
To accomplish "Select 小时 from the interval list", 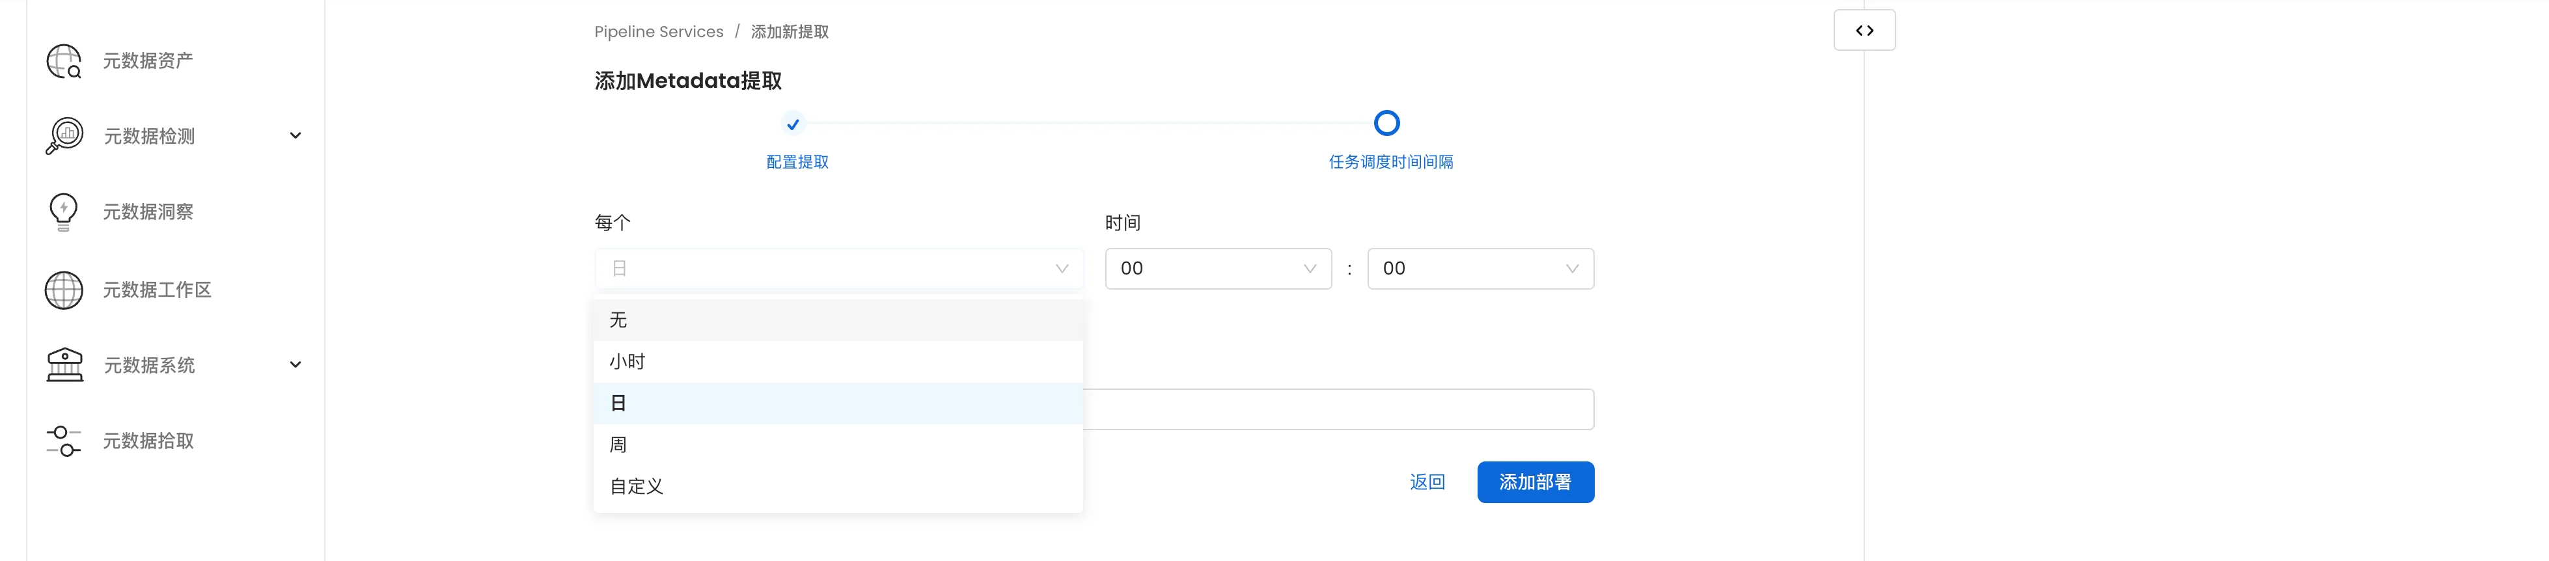I will (627, 362).
